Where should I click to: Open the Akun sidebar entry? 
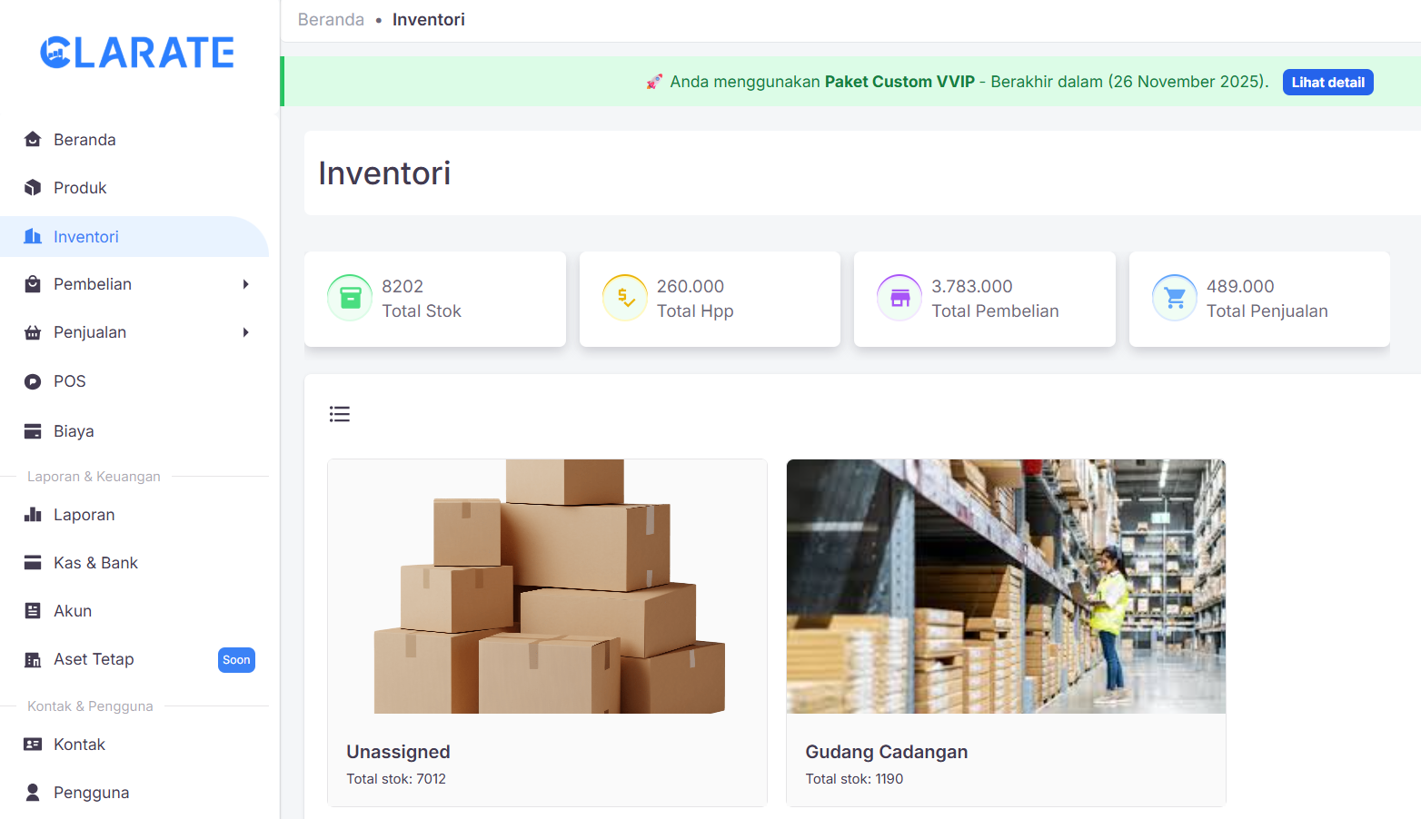pyautogui.click(x=73, y=611)
